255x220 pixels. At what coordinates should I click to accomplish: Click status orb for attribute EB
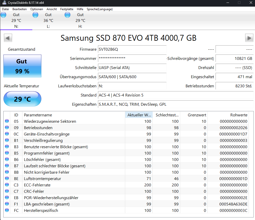pyautogui.click(x=7, y=197)
